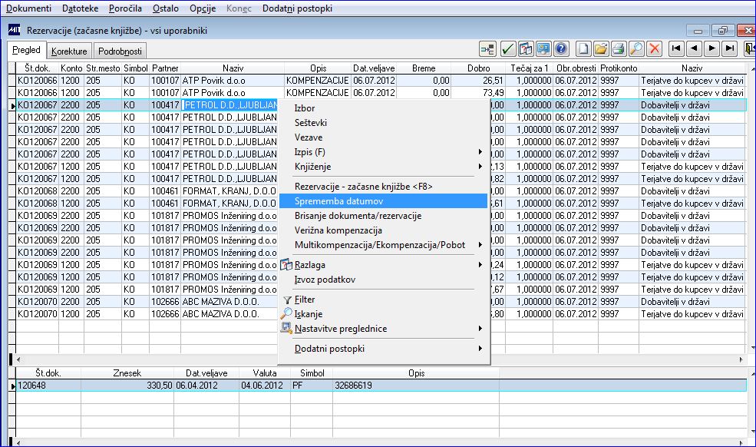Create a new blank document icon
The image size is (756, 447).
(583, 48)
